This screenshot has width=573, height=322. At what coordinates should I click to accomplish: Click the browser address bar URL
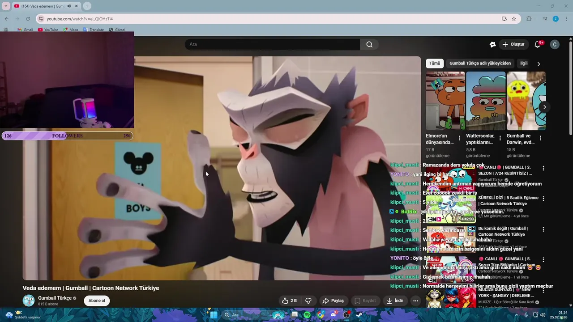tap(80, 19)
